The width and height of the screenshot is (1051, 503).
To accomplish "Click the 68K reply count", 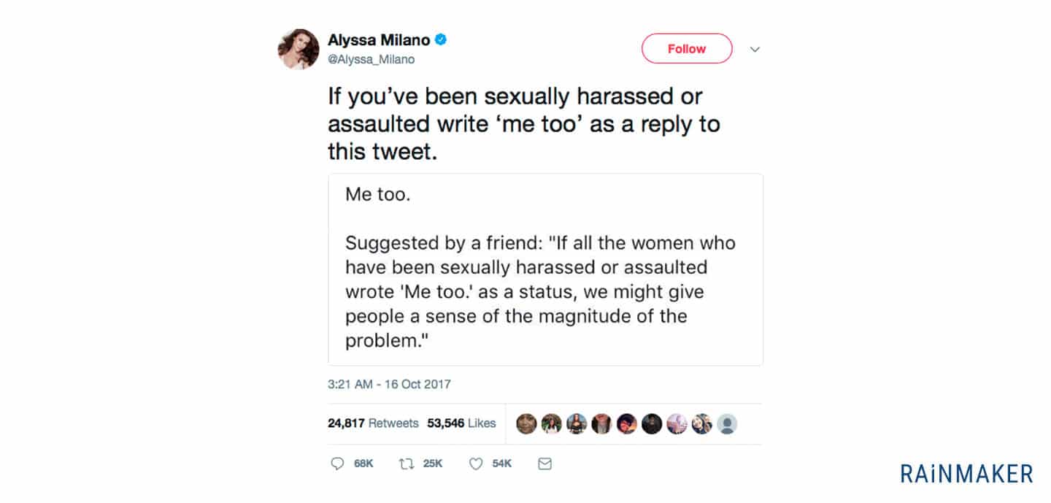I will [x=363, y=464].
